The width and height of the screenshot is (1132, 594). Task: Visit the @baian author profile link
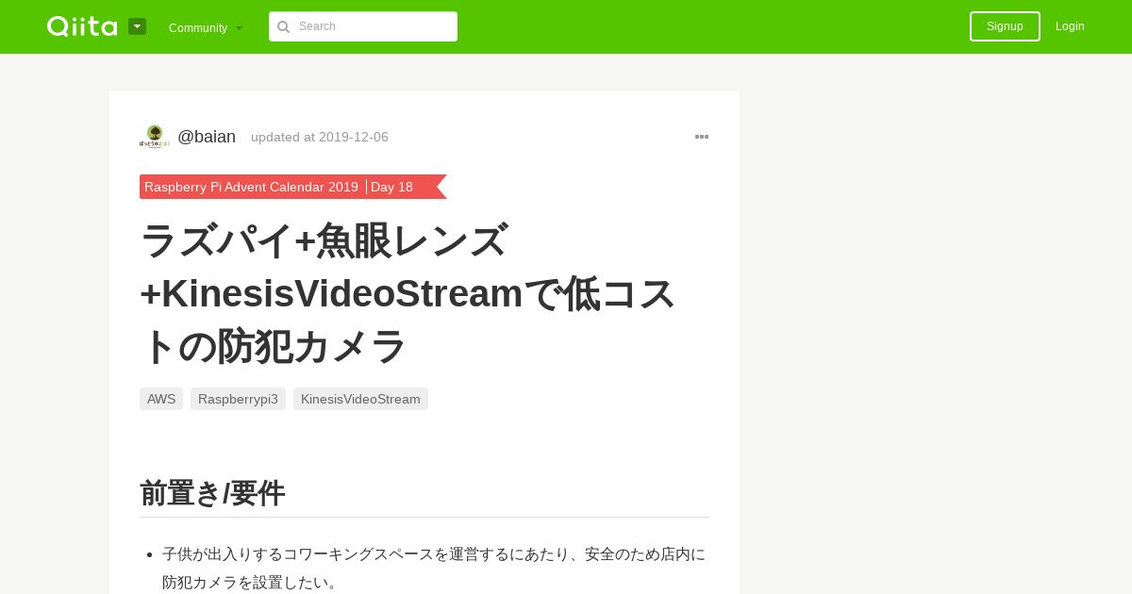tap(207, 137)
